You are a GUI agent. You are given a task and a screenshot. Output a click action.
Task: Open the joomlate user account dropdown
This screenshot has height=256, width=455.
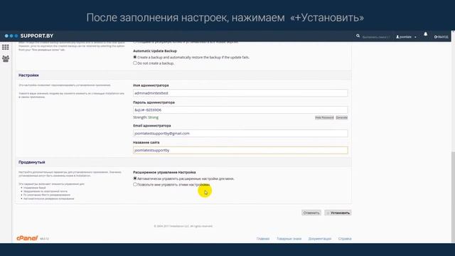point(406,37)
